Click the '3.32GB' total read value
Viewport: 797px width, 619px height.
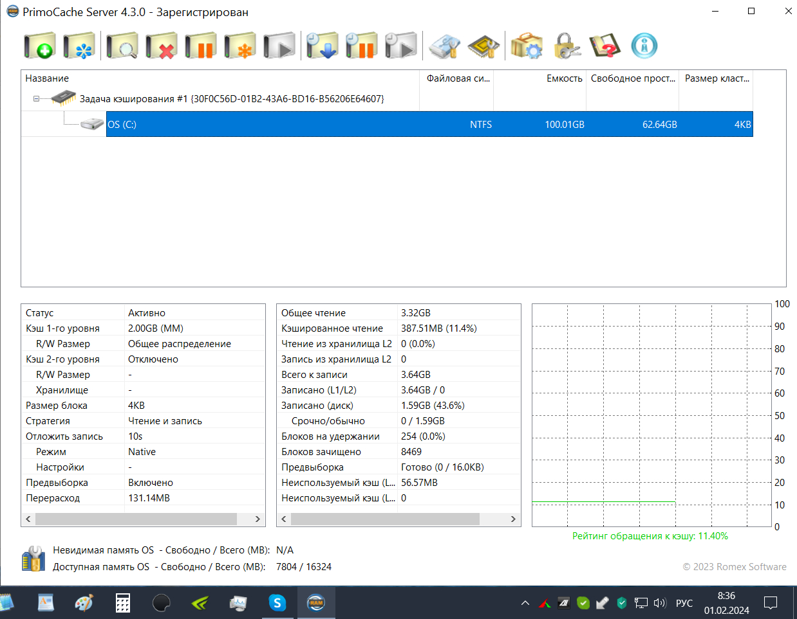click(x=416, y=313)
